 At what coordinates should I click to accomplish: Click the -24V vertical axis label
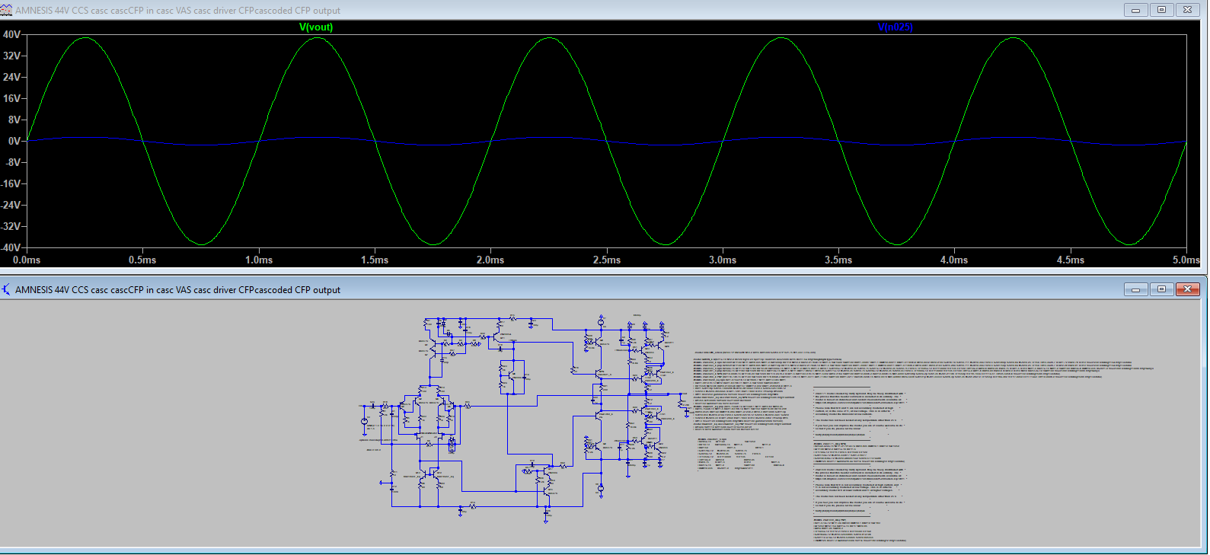(11, 205)
